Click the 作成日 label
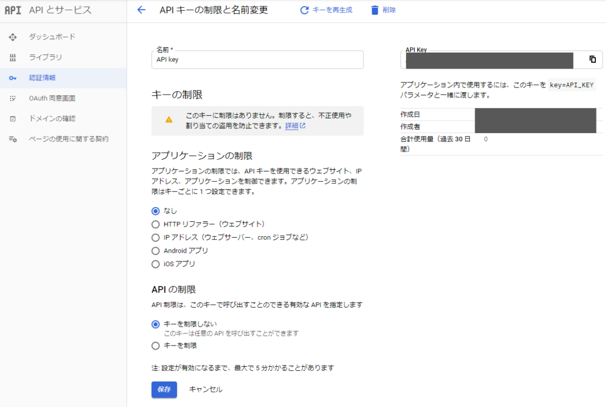Image resolution: width=606 pixels, height=407 pixels. (410, 115)
